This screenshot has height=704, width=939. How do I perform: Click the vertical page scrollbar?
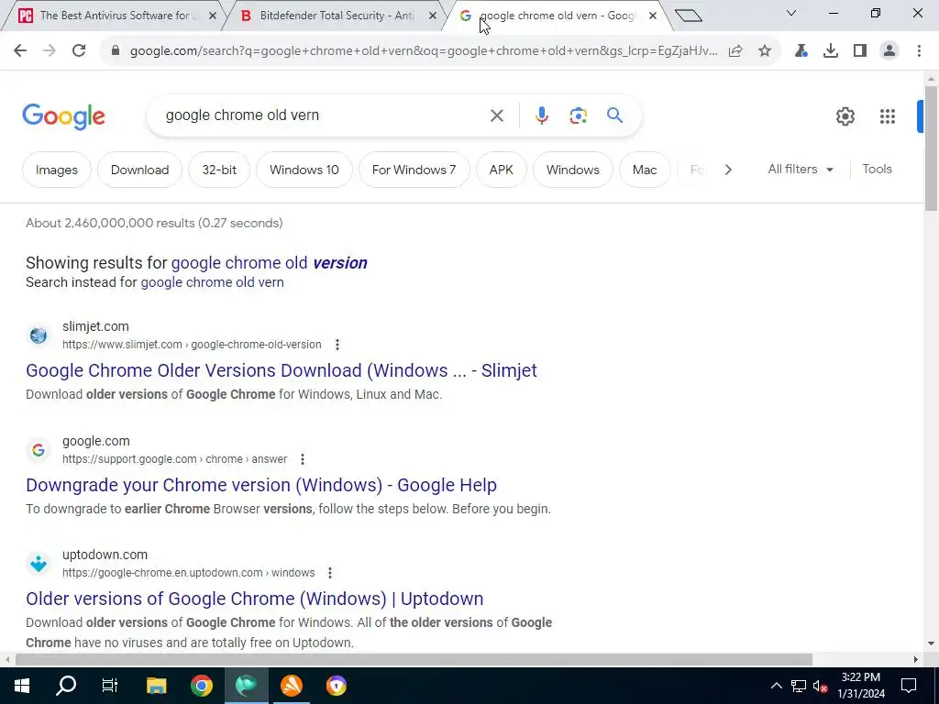pos(931,148)
